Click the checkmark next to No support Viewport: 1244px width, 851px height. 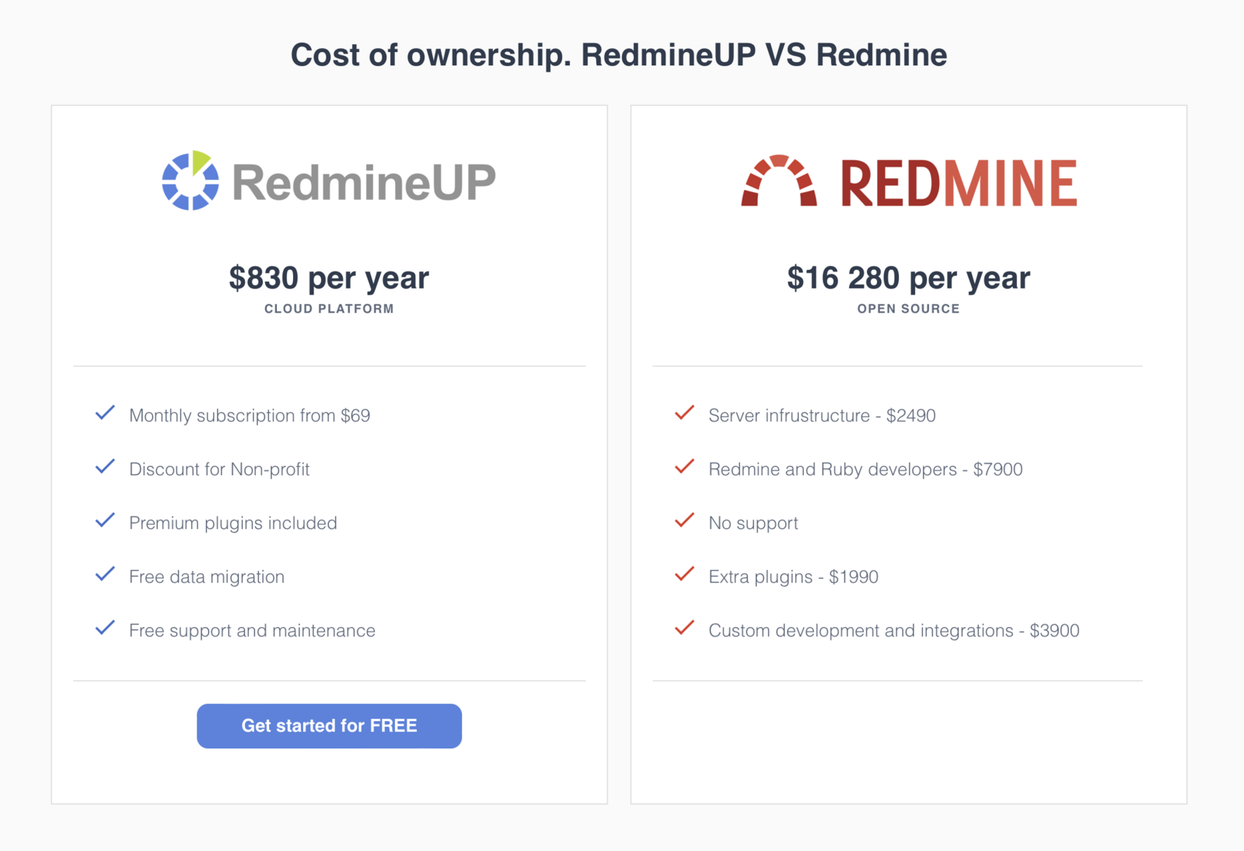pyautogui.click(x=684, y=520)
